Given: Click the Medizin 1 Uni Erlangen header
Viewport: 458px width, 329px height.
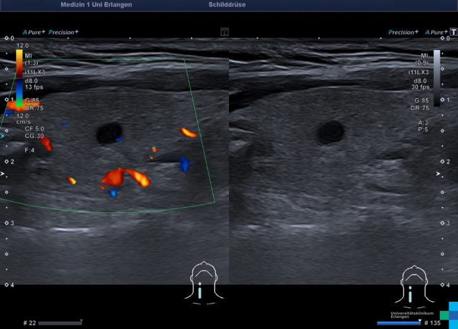Looking at the screenshot, I should pyautogui.click(x=96, y=5).
